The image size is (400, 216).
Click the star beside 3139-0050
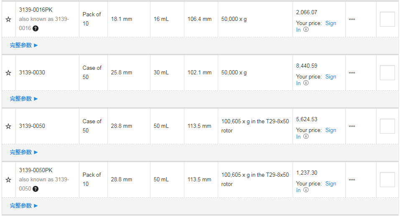pyautogui.click(x=8, y=126)
